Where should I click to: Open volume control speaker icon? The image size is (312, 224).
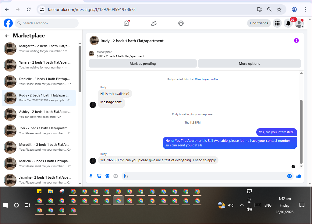click(x=249, y=209)
